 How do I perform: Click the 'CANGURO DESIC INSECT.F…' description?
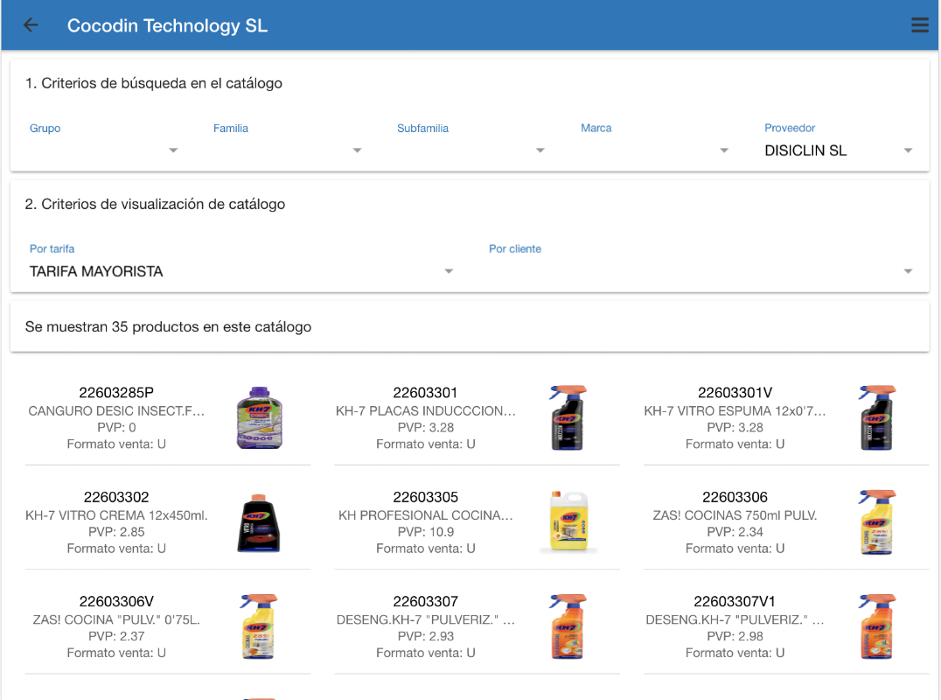[x=116, y=411]
